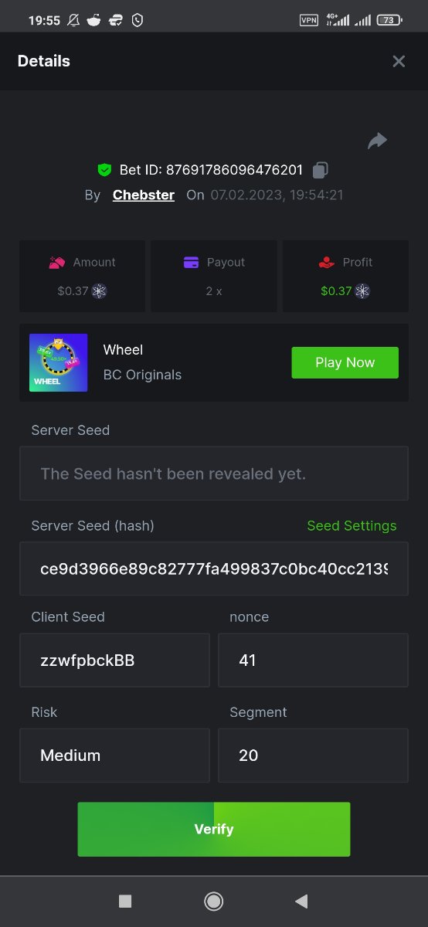Select the nonce field showing 41
This screenshot has height=927, width=428.
pyautogui.click(x=313, y=660)
